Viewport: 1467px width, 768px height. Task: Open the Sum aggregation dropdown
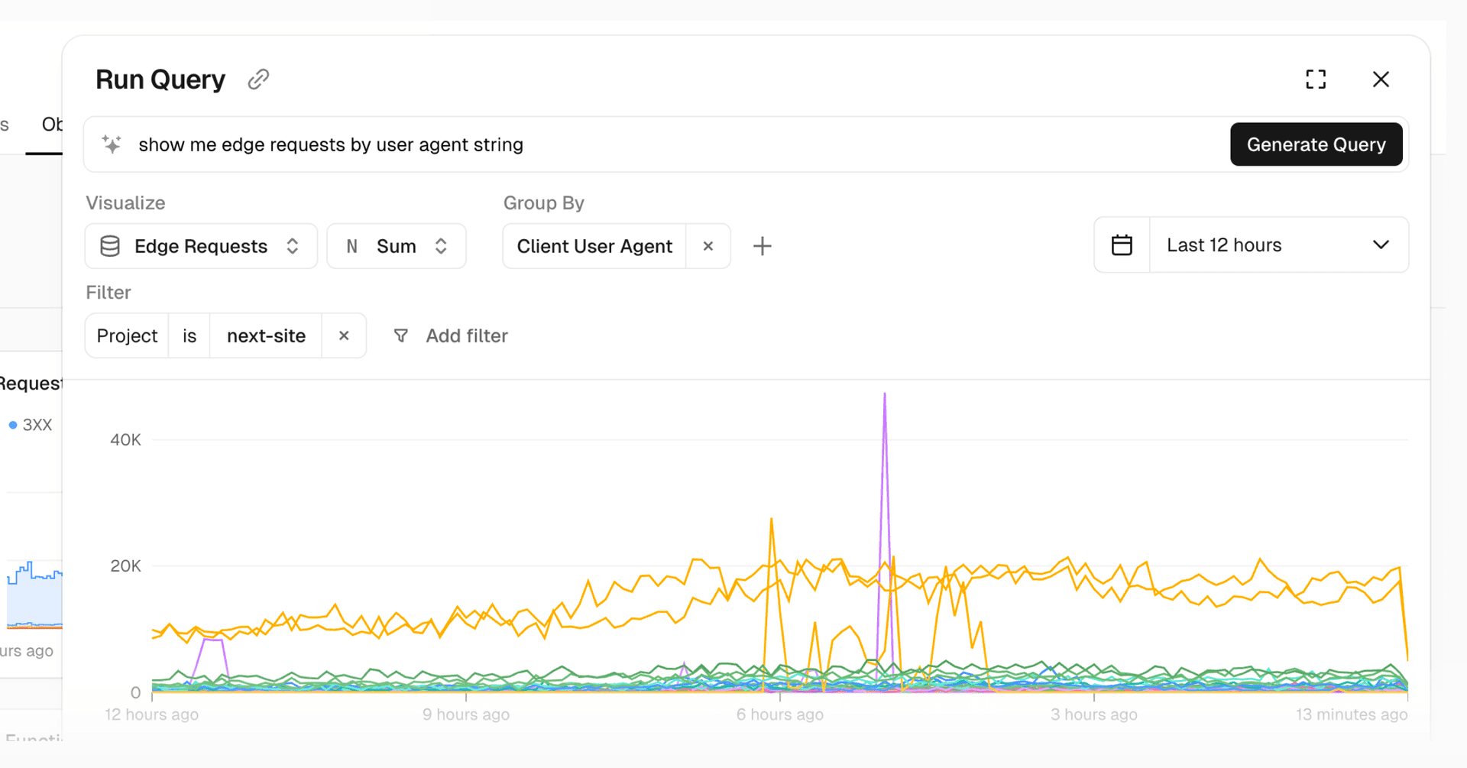click(x=396, y=246)
